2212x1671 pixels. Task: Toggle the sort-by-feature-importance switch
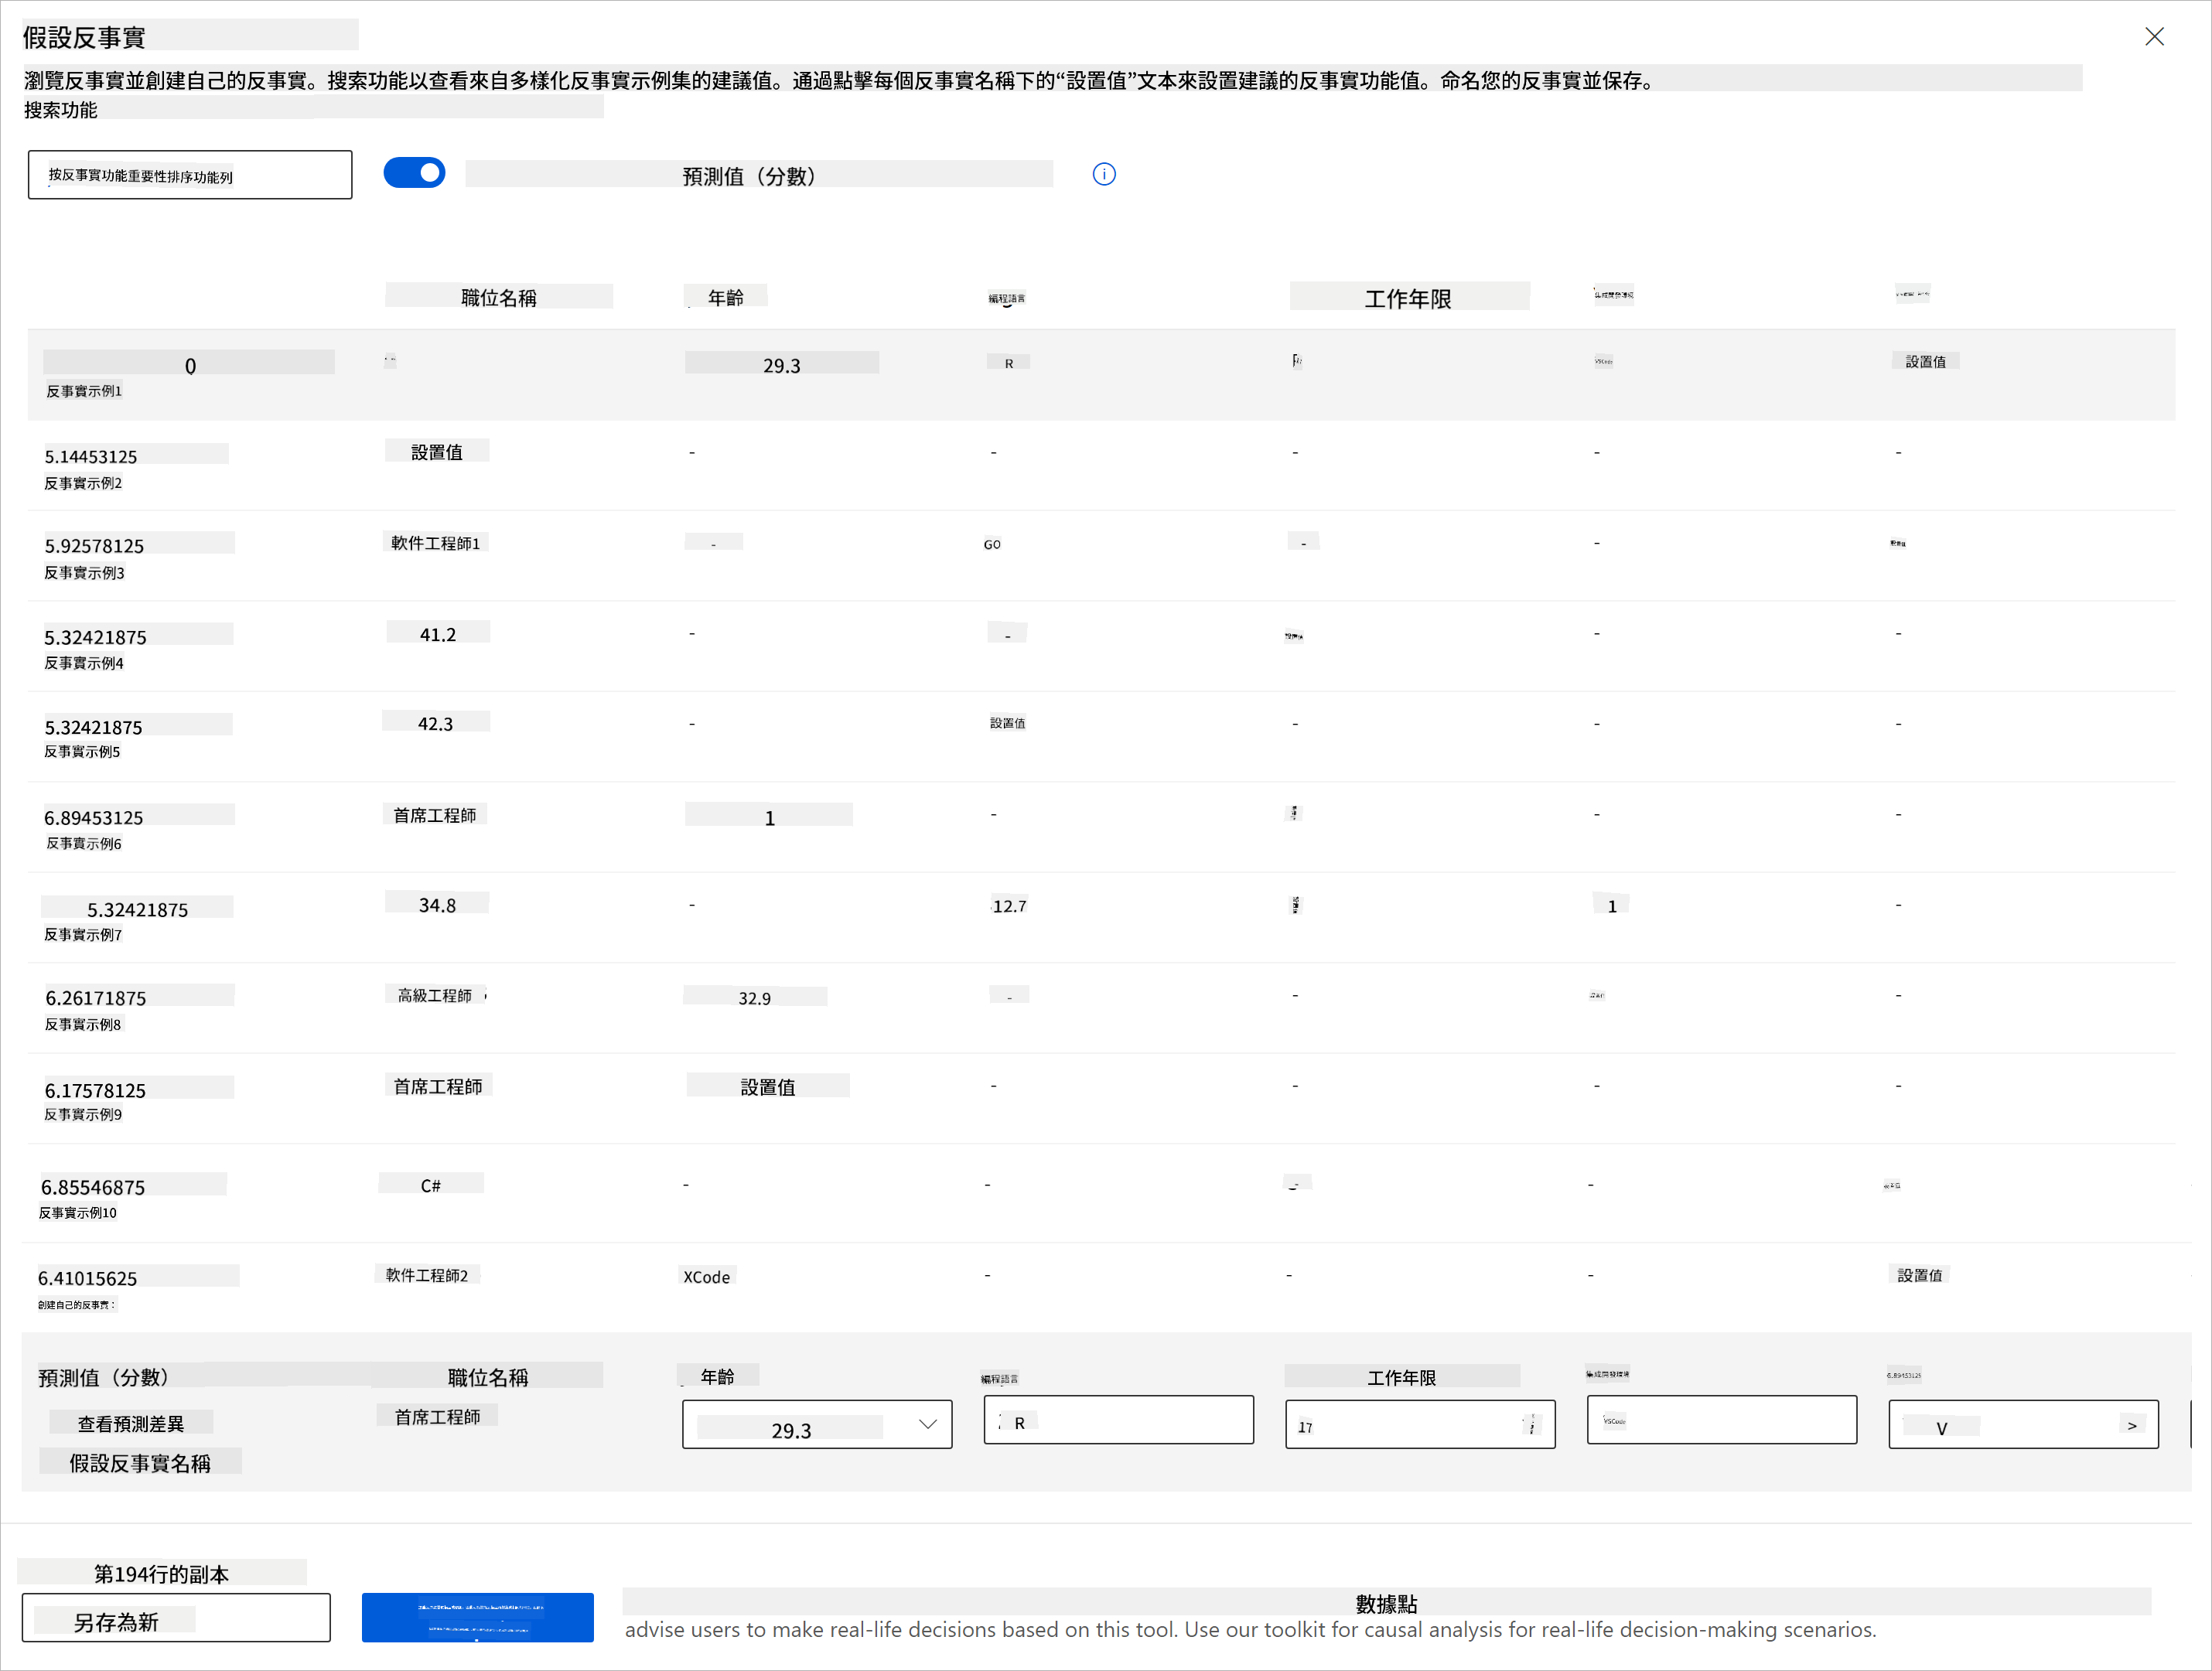click(x=414, y=173)
